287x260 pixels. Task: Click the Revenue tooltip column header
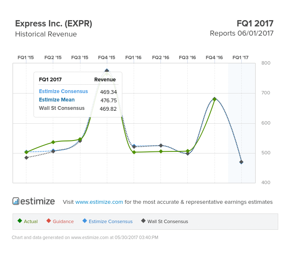click(x=105, y=80)
